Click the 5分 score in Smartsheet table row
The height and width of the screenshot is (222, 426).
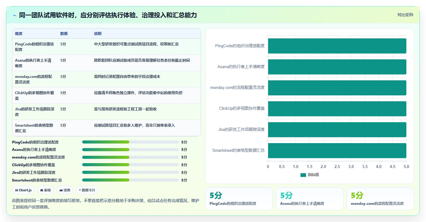pyautogui.click(x=63, y=125)
